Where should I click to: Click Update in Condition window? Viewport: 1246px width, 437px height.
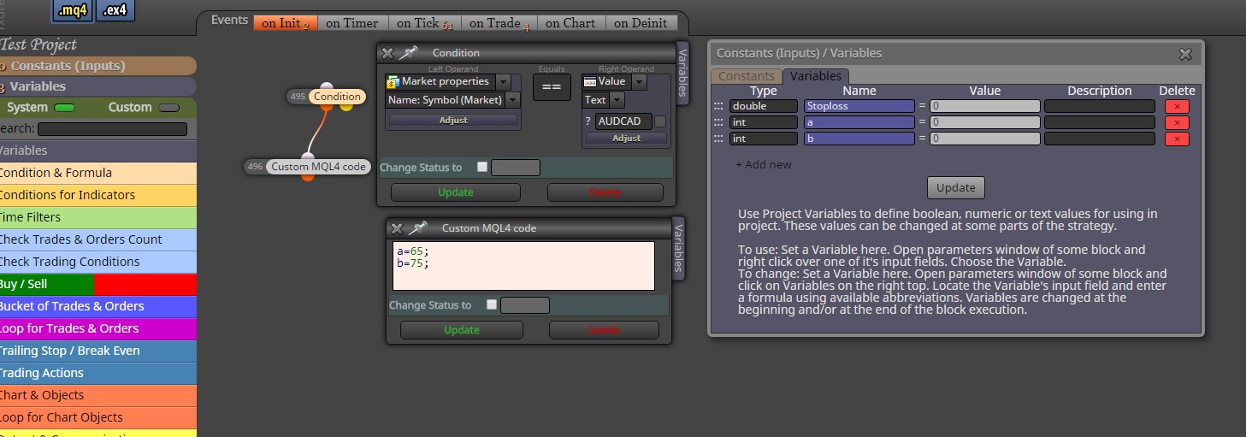click(x=456, y=192)
